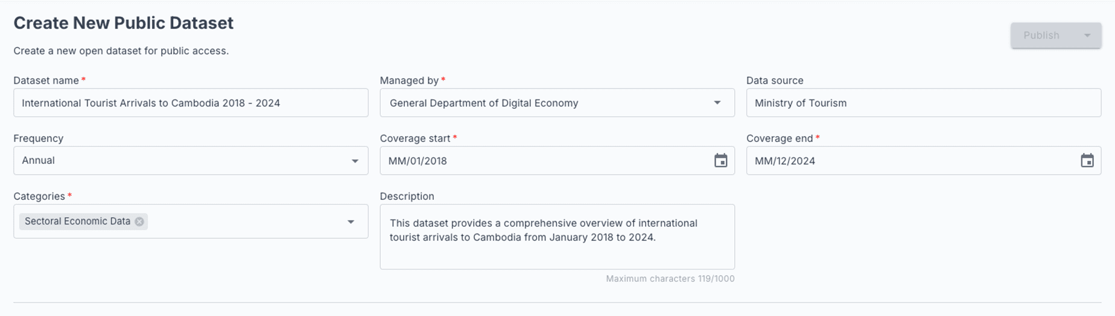1115x316 pixels.
Task: Open the Annual frequency selector
Action: [x=191, y=161]
